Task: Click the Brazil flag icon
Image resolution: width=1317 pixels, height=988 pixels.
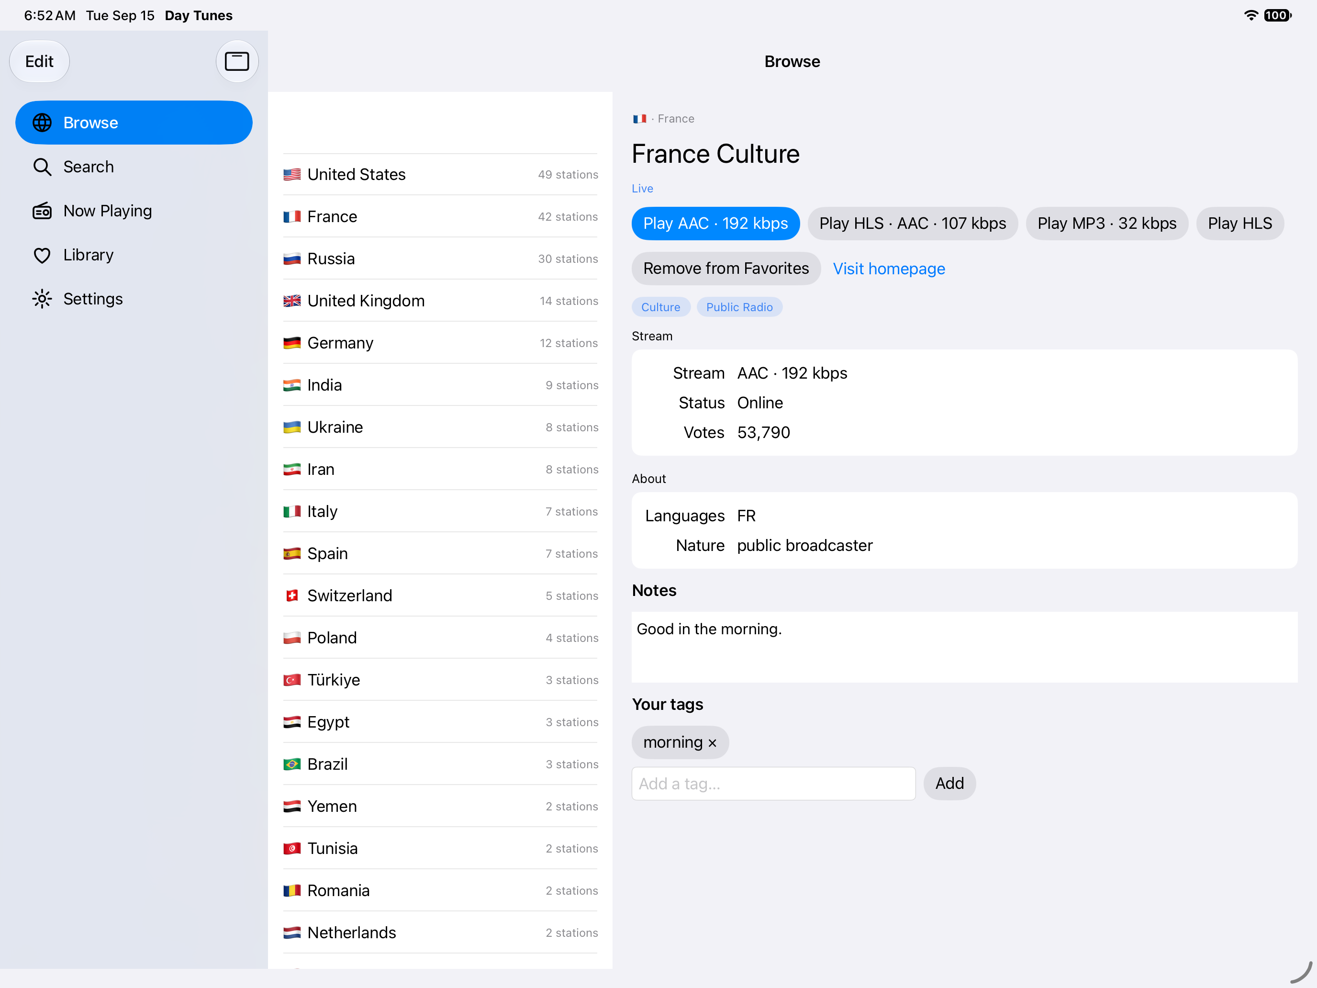Action: (x=292, y=764)
